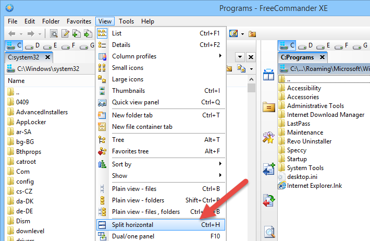Image resolution: width=370 pixels, height=241 pixels.
Task: Open the File menu
Action: (x=13, y=21)
